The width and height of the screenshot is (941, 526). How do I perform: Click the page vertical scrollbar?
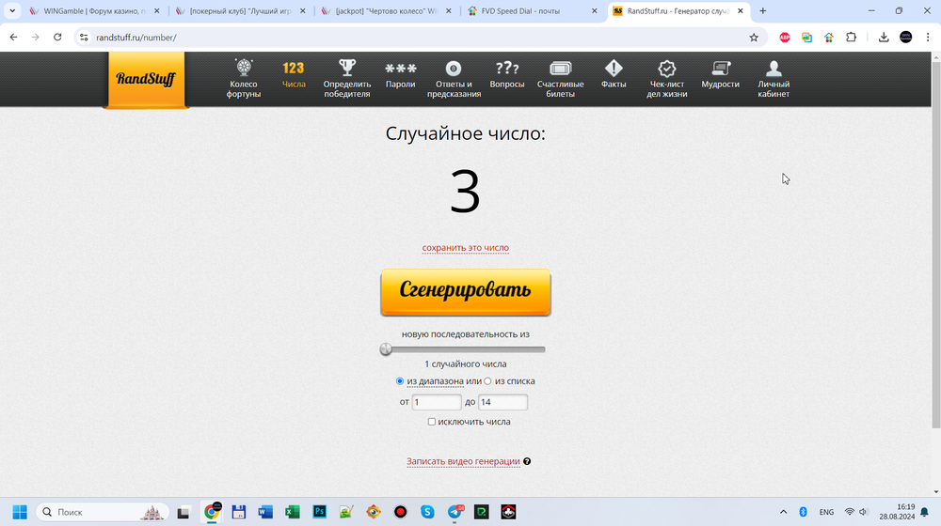pyautogui.click(x=936, y=244)
